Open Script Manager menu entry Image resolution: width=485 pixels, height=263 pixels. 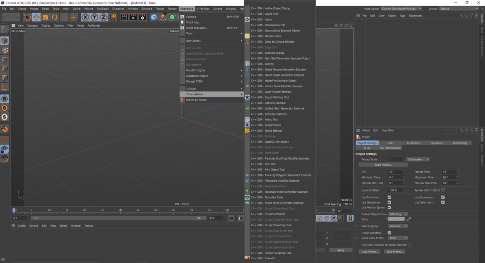tap(212, 28)
